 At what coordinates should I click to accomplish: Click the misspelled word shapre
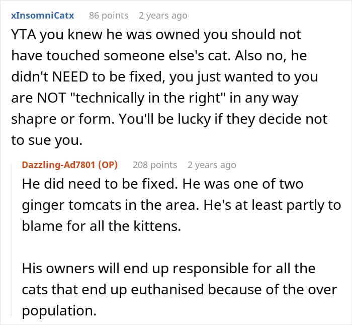click(x=33, y=120)
